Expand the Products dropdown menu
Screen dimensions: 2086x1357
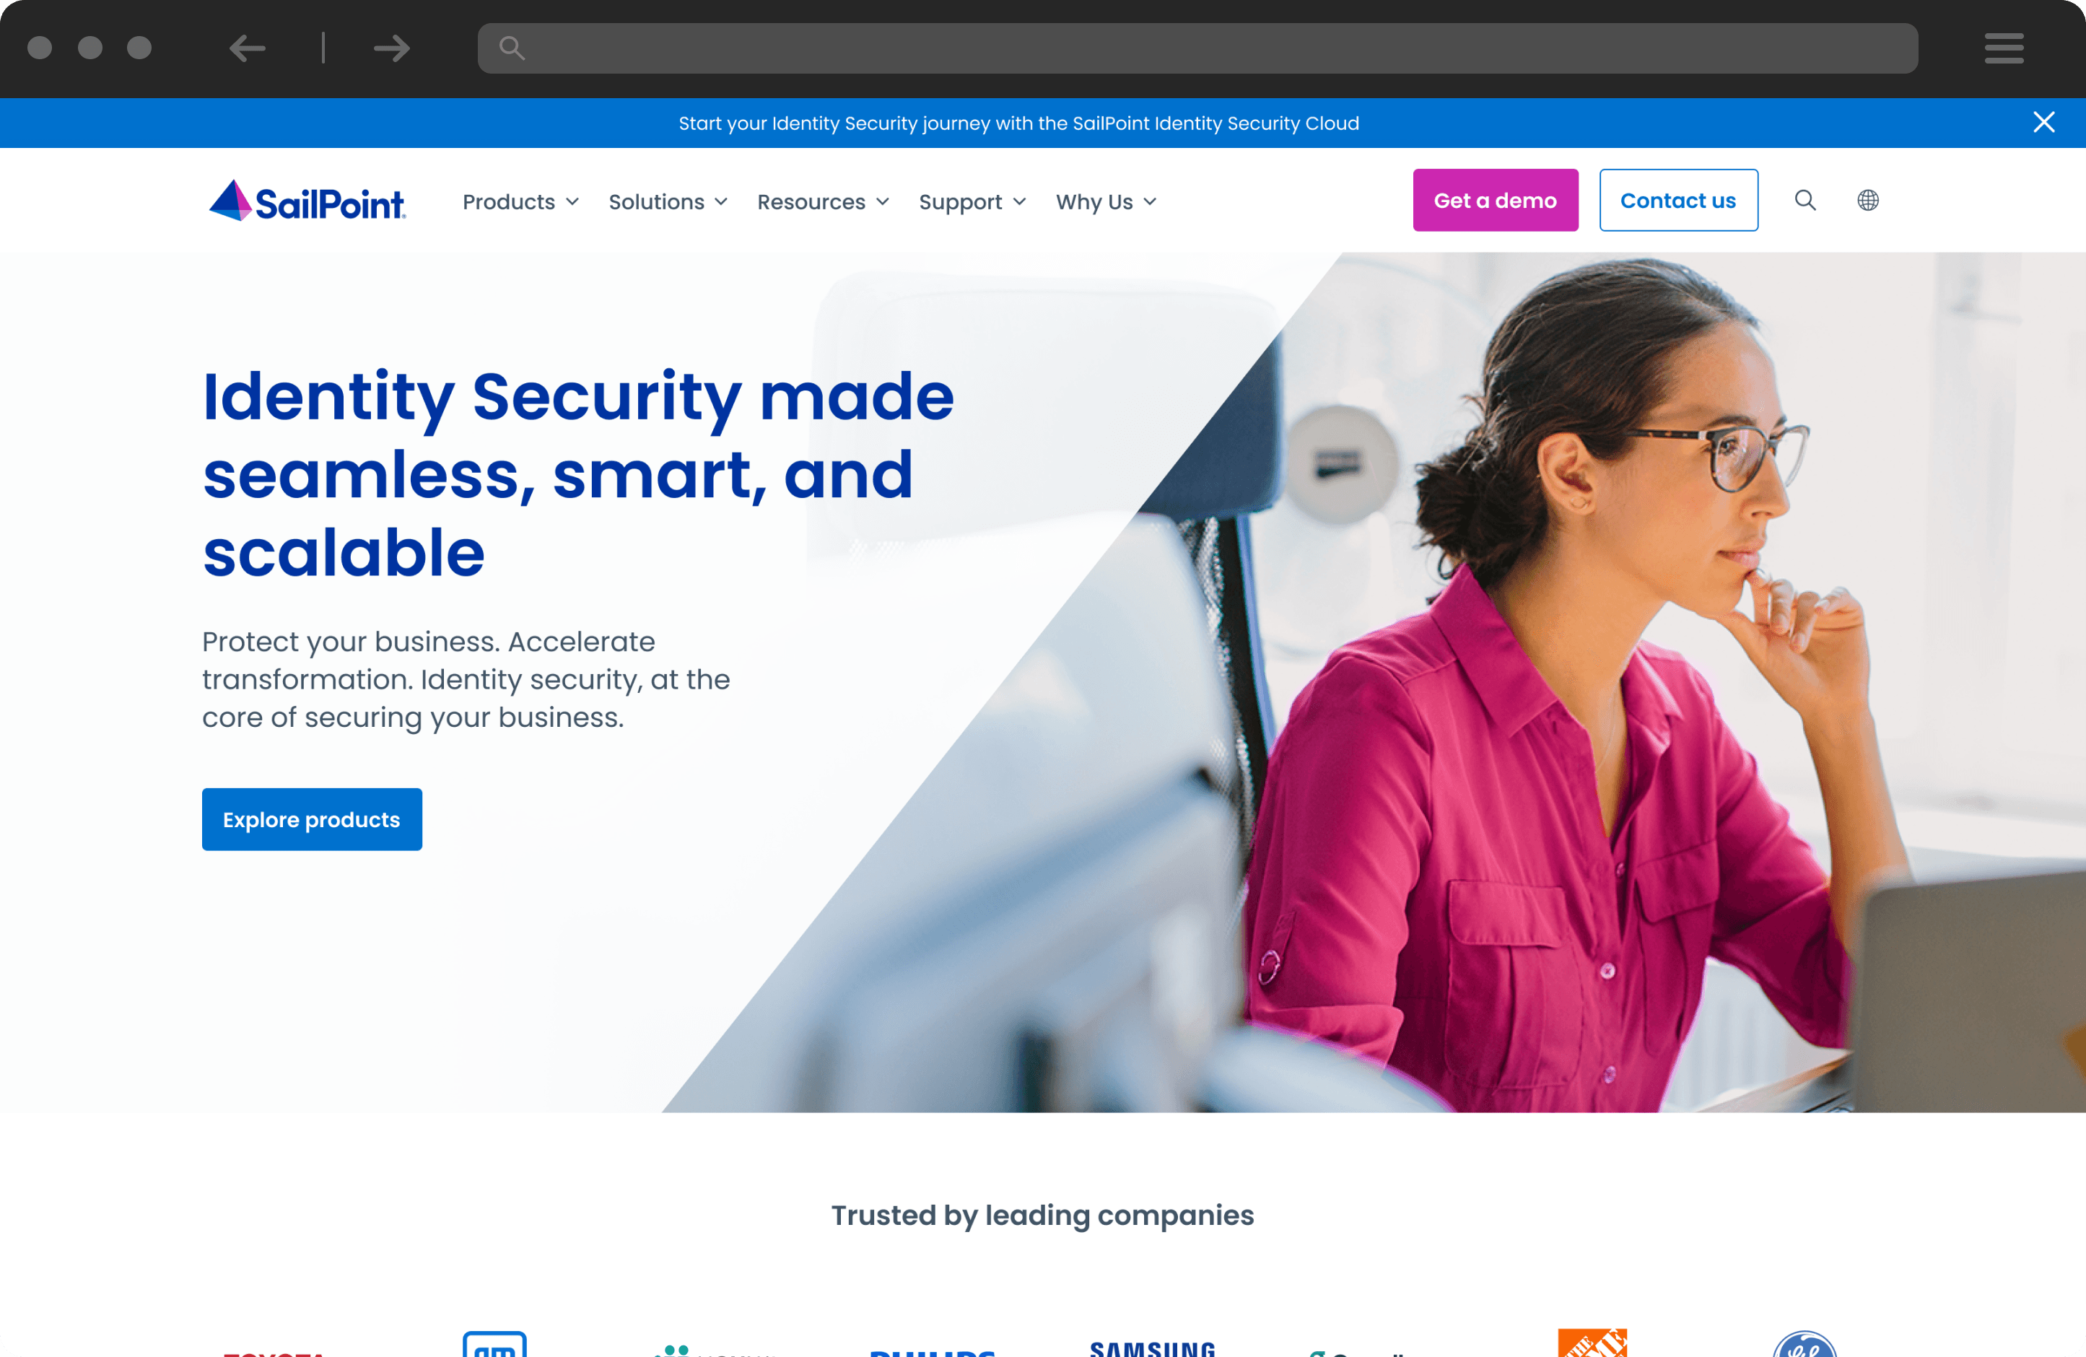(x=523, y=201)
